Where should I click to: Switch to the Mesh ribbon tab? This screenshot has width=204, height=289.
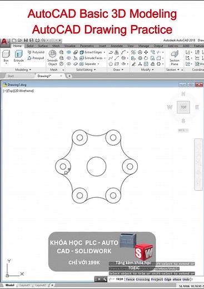pyautogui.click(x=56, y=46)
